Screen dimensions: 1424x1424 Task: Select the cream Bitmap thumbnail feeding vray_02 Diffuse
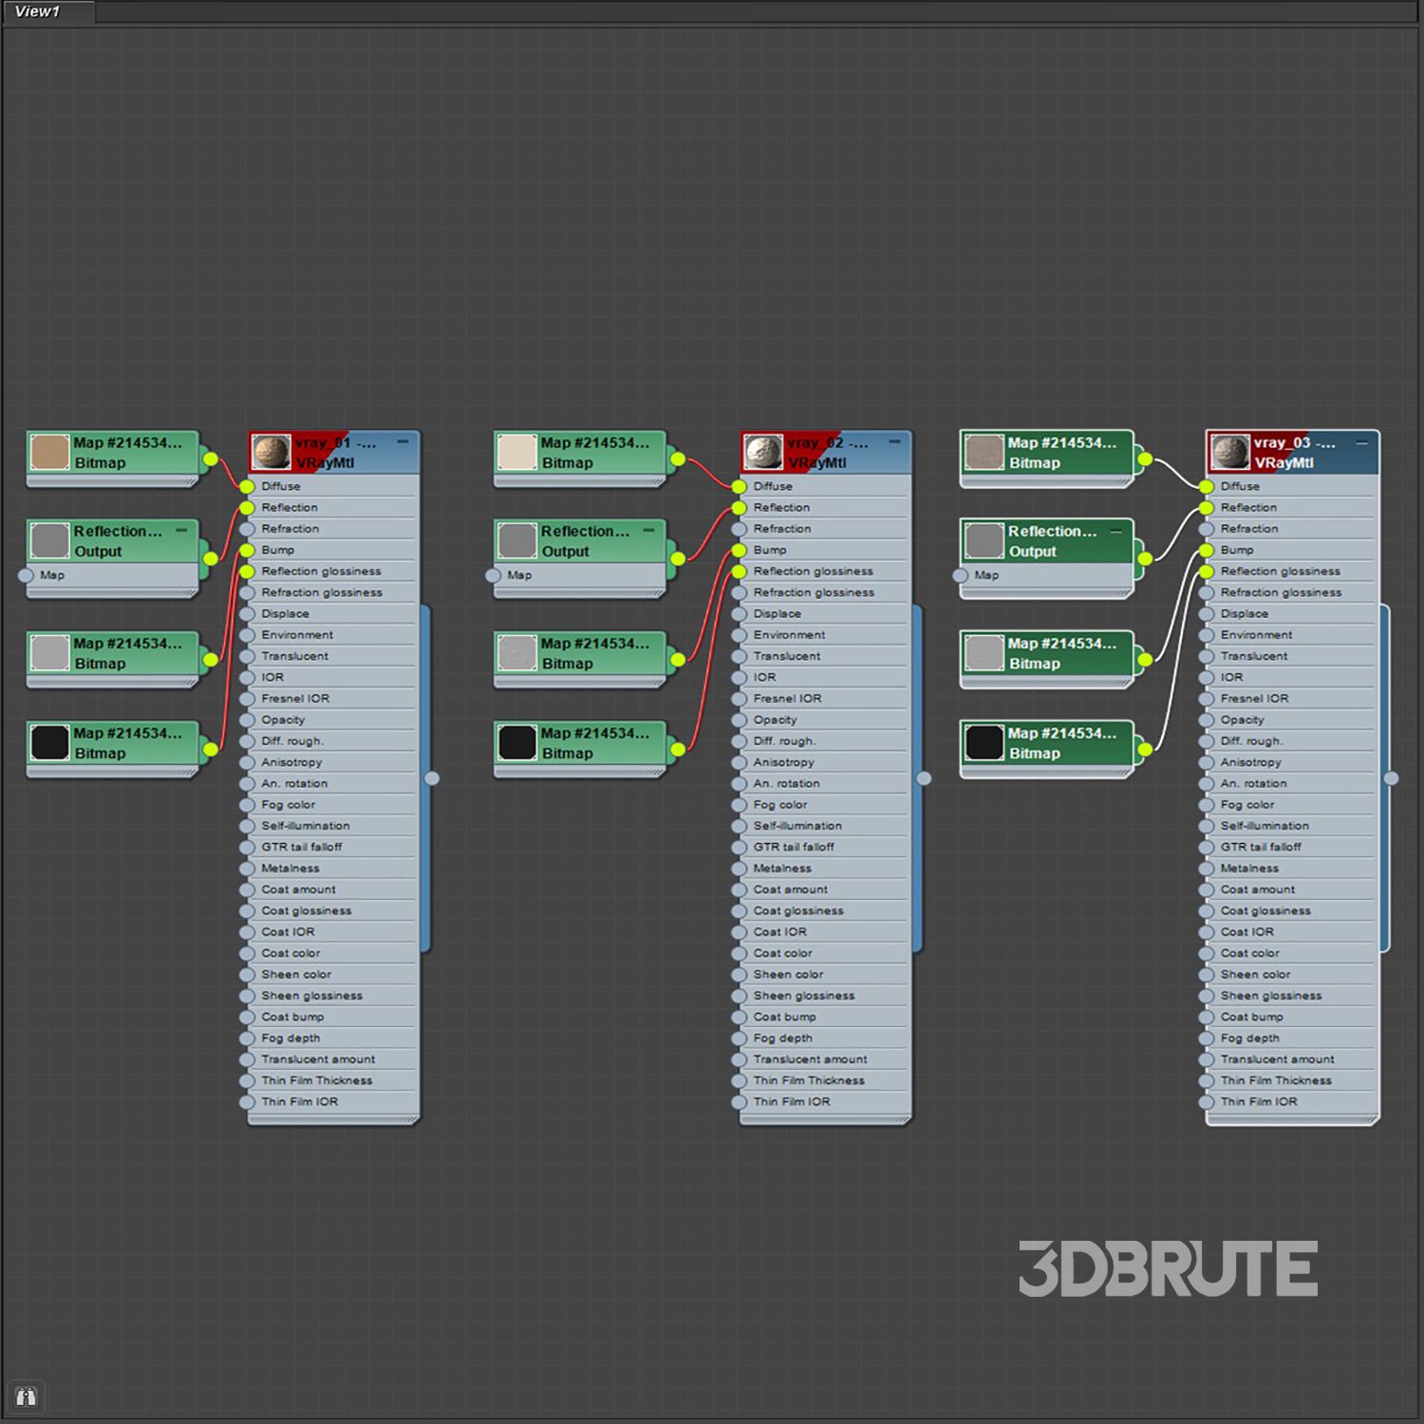(517, 453)
